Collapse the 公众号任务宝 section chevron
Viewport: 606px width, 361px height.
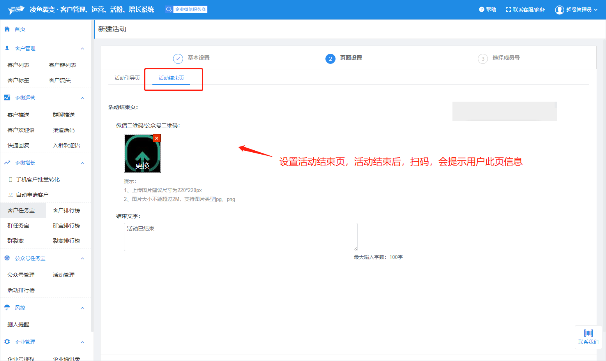(82, 259)
